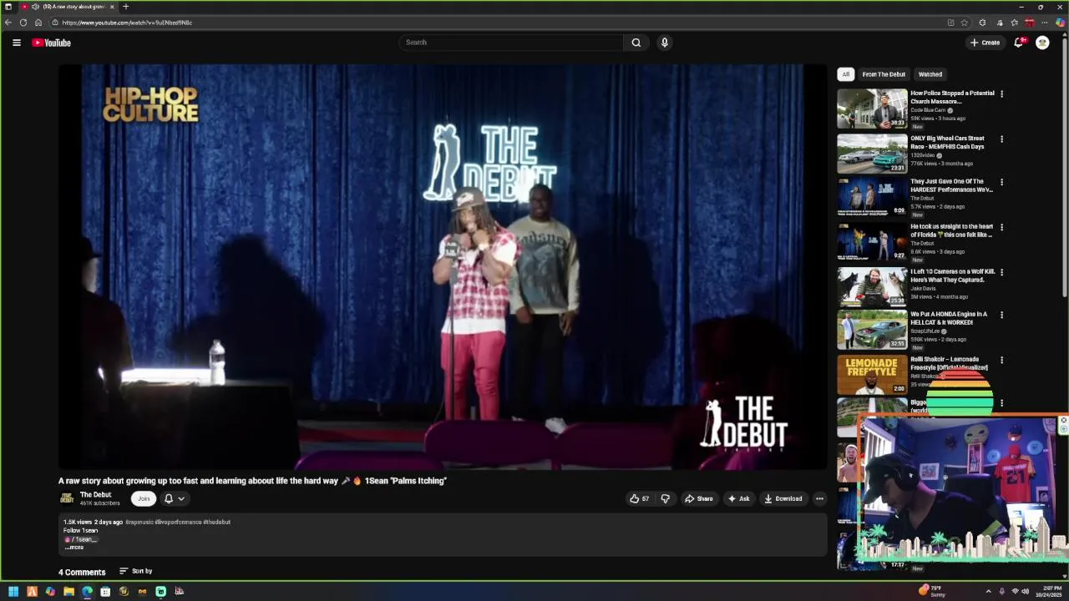Open the comments Sort by menu
This screenshot has width=1069, height=601.
pyautogui.click(x=136, y=571)
